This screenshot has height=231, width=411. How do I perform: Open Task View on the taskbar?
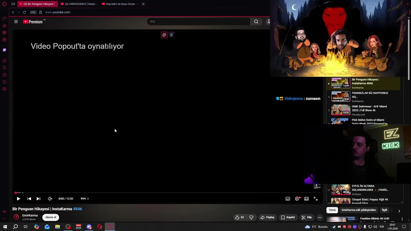pyautogui.click(x=26, y=227)
